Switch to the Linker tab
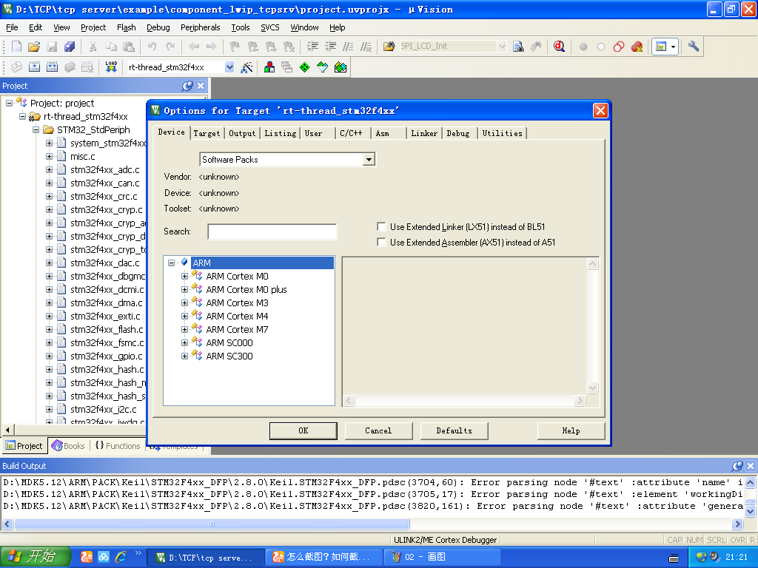Image resolution: width=758 pixels, height=568 pixels. [x=424, y=133]
